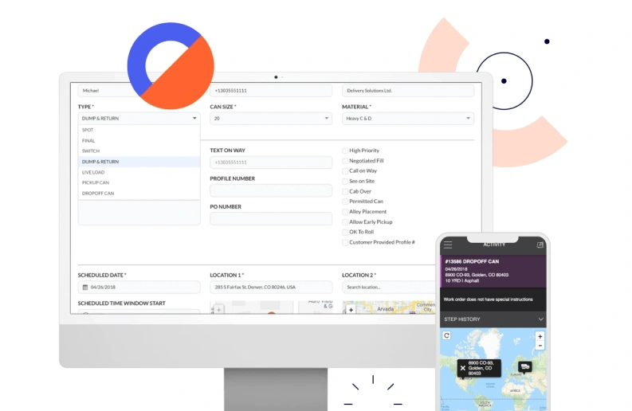Select the PICKUP CAN type option

coord(96,182)
